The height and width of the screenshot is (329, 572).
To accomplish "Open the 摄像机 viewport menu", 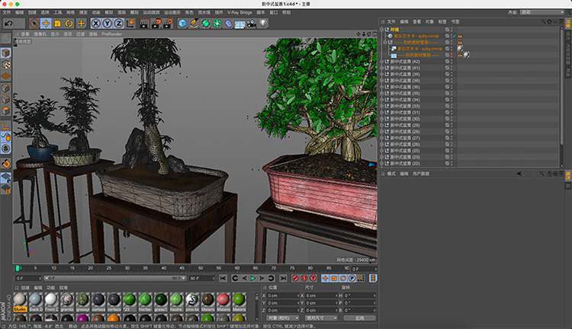I will click(39, 34).
